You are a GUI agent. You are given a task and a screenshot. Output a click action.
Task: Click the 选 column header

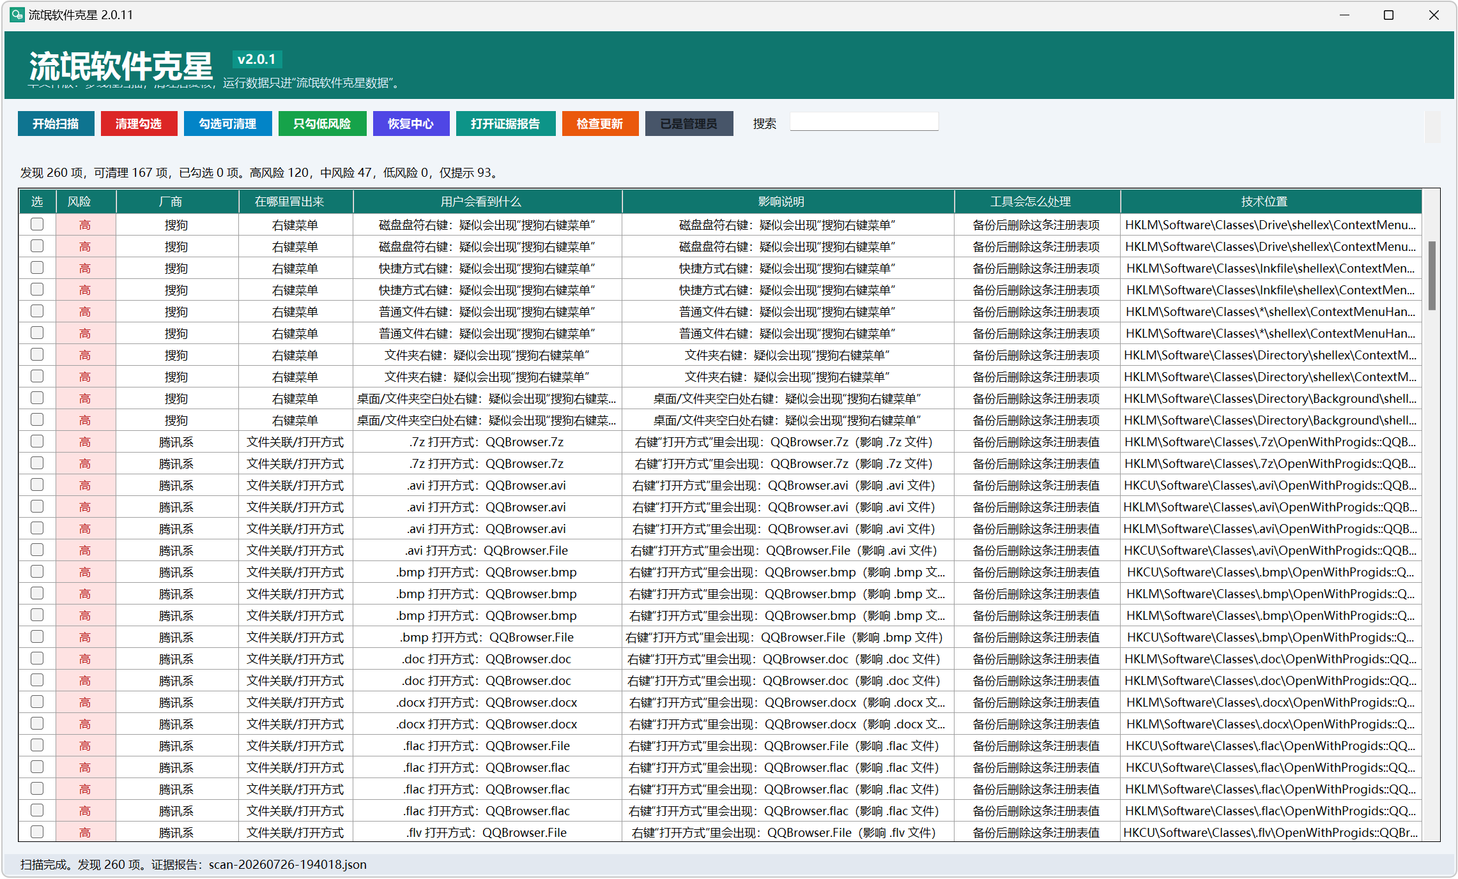(37, 202)
